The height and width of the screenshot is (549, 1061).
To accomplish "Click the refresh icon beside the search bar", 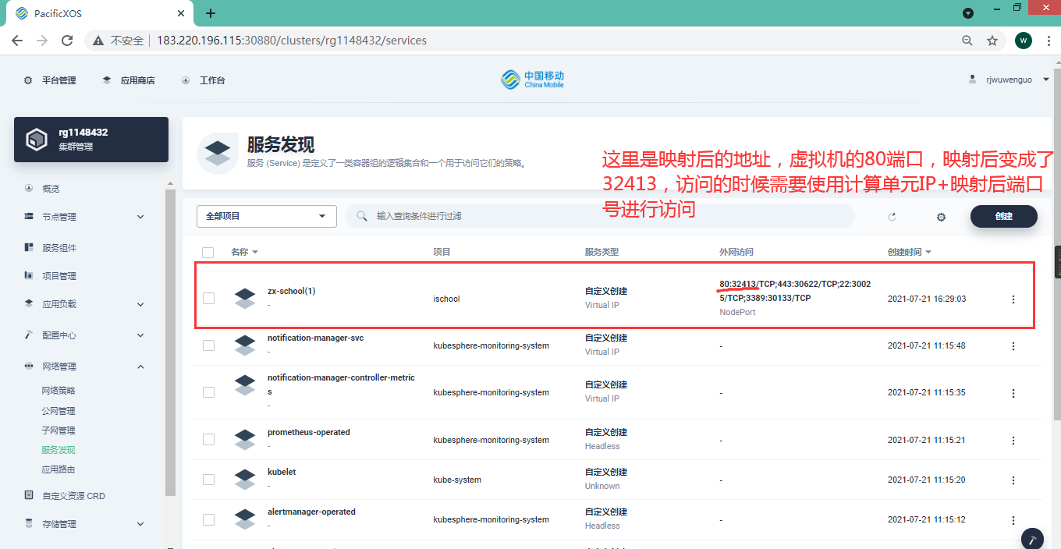I will (892, 217).
